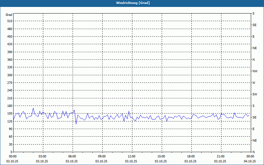The image size is (264, 165).
Task: Click the 120 degree axis label
Action: [x=10, y=121]
